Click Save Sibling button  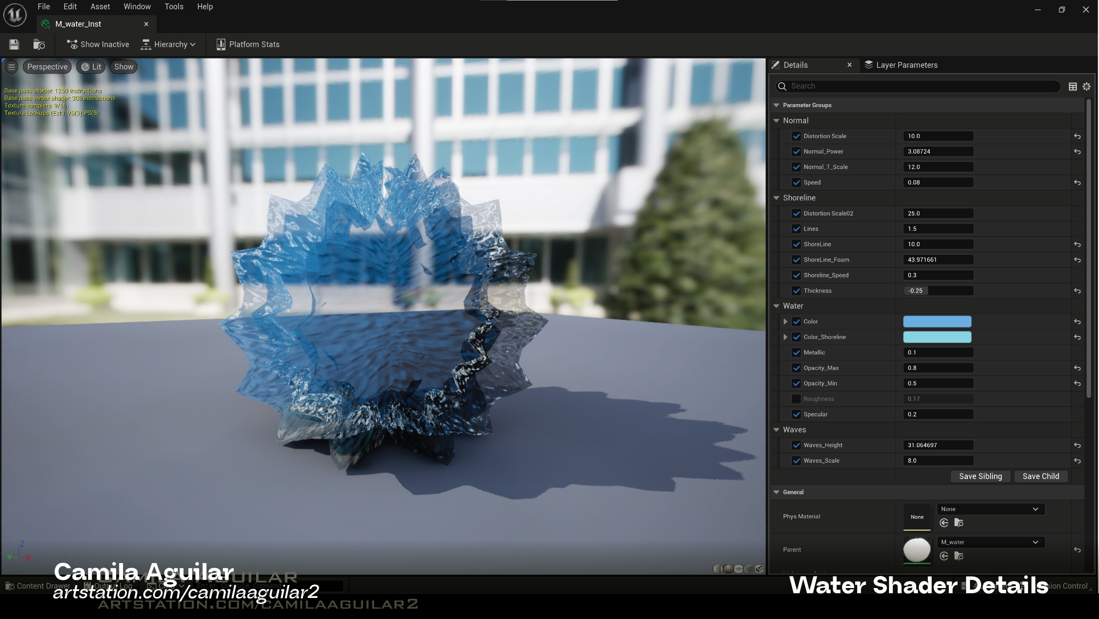980,476
